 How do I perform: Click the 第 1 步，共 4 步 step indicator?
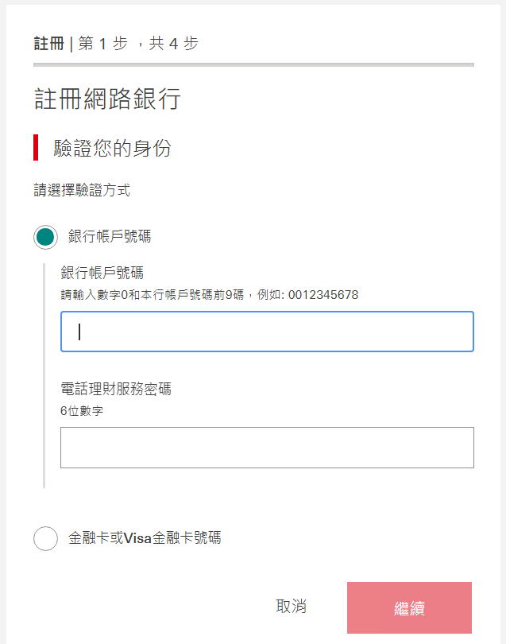click(x=138, y=44)
